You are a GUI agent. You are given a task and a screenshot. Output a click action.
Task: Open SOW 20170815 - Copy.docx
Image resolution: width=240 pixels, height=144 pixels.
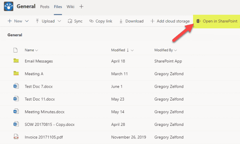pyautogui.click(x=50, y=125)
